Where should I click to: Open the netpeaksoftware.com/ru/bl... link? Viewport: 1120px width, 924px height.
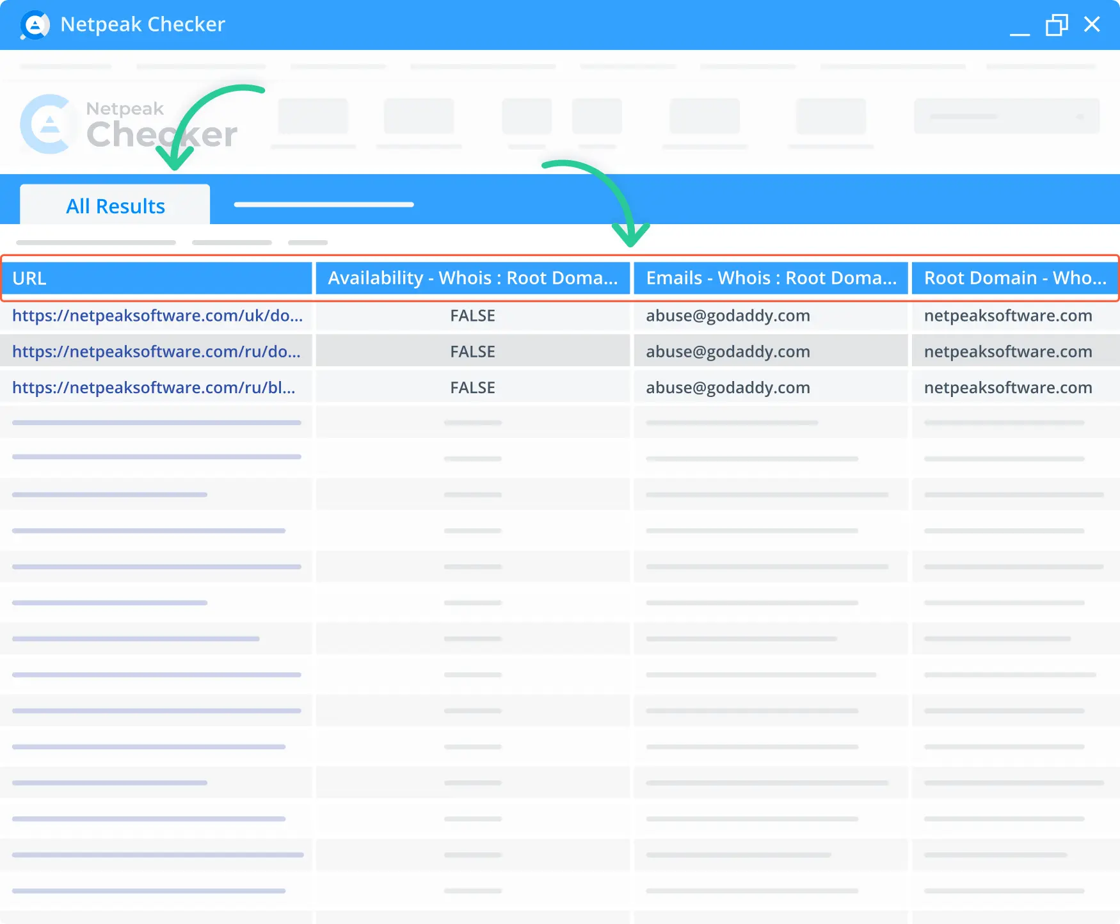[x=154, y=387]
